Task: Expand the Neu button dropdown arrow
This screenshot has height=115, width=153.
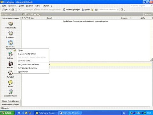Action: click(x=9, y=10)
